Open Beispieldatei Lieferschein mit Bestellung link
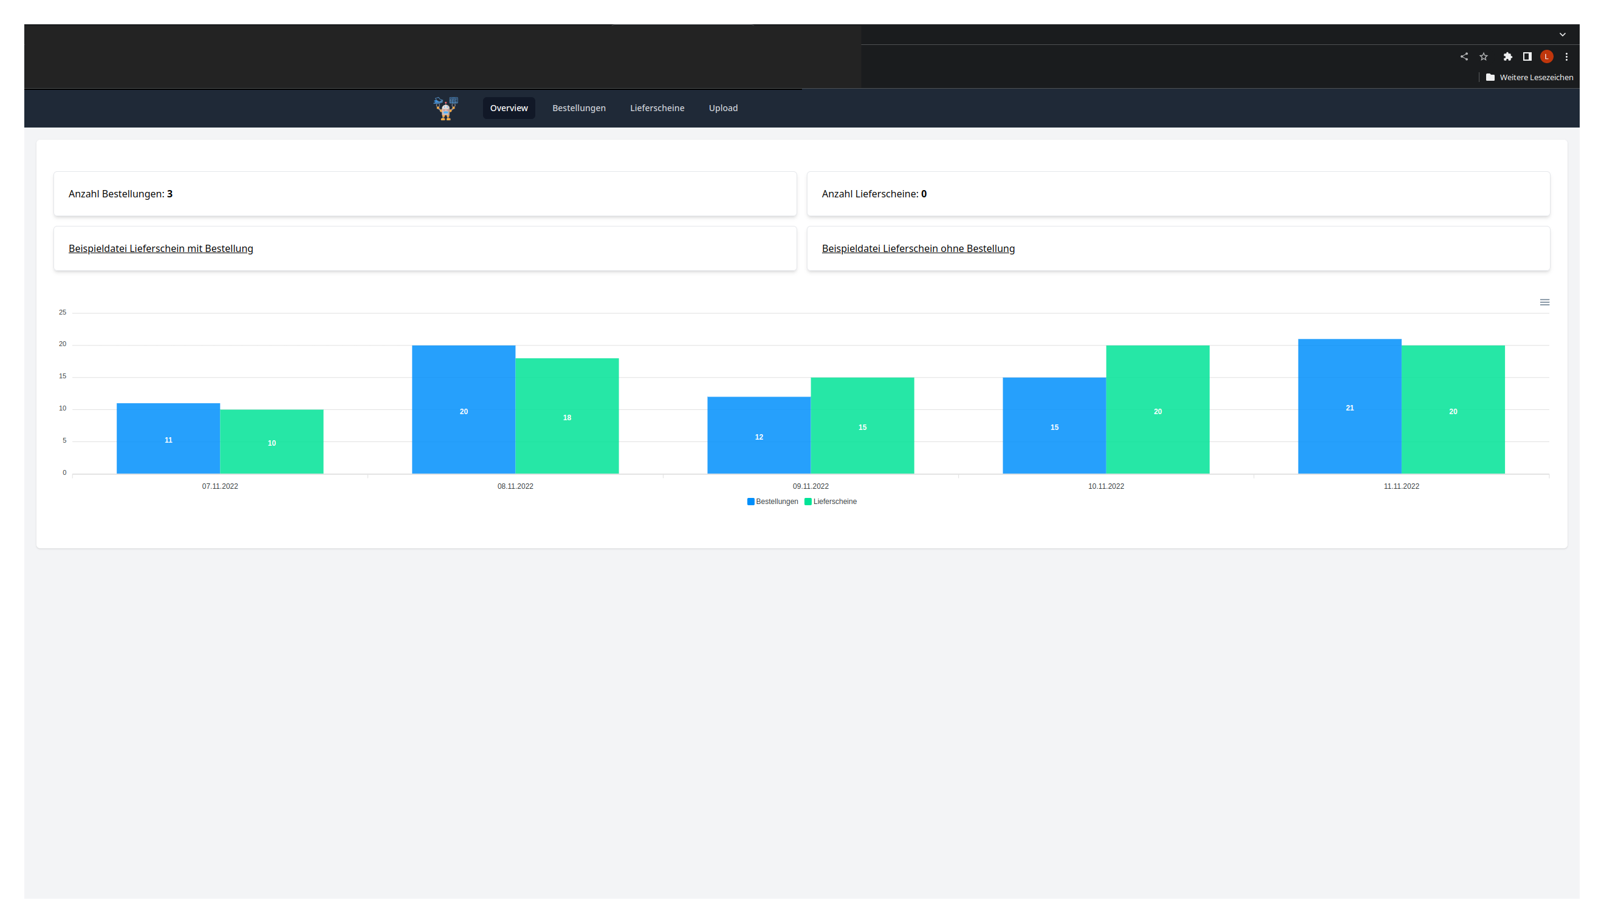The width and height of the screenshot is (1604, 923). 160,248
